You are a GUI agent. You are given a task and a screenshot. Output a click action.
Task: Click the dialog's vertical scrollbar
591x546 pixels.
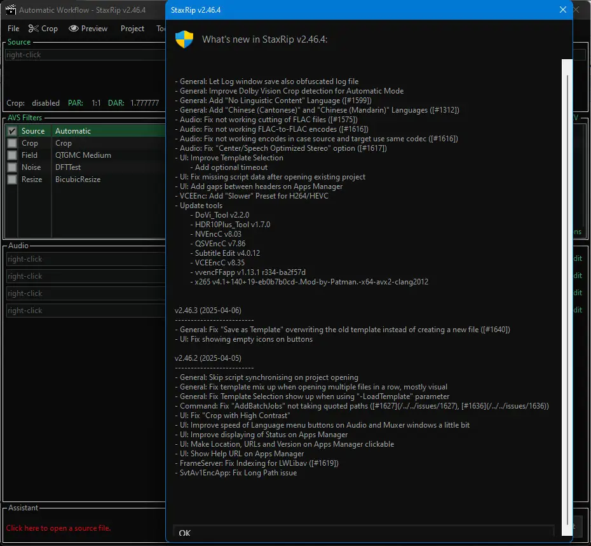[567, 298]
